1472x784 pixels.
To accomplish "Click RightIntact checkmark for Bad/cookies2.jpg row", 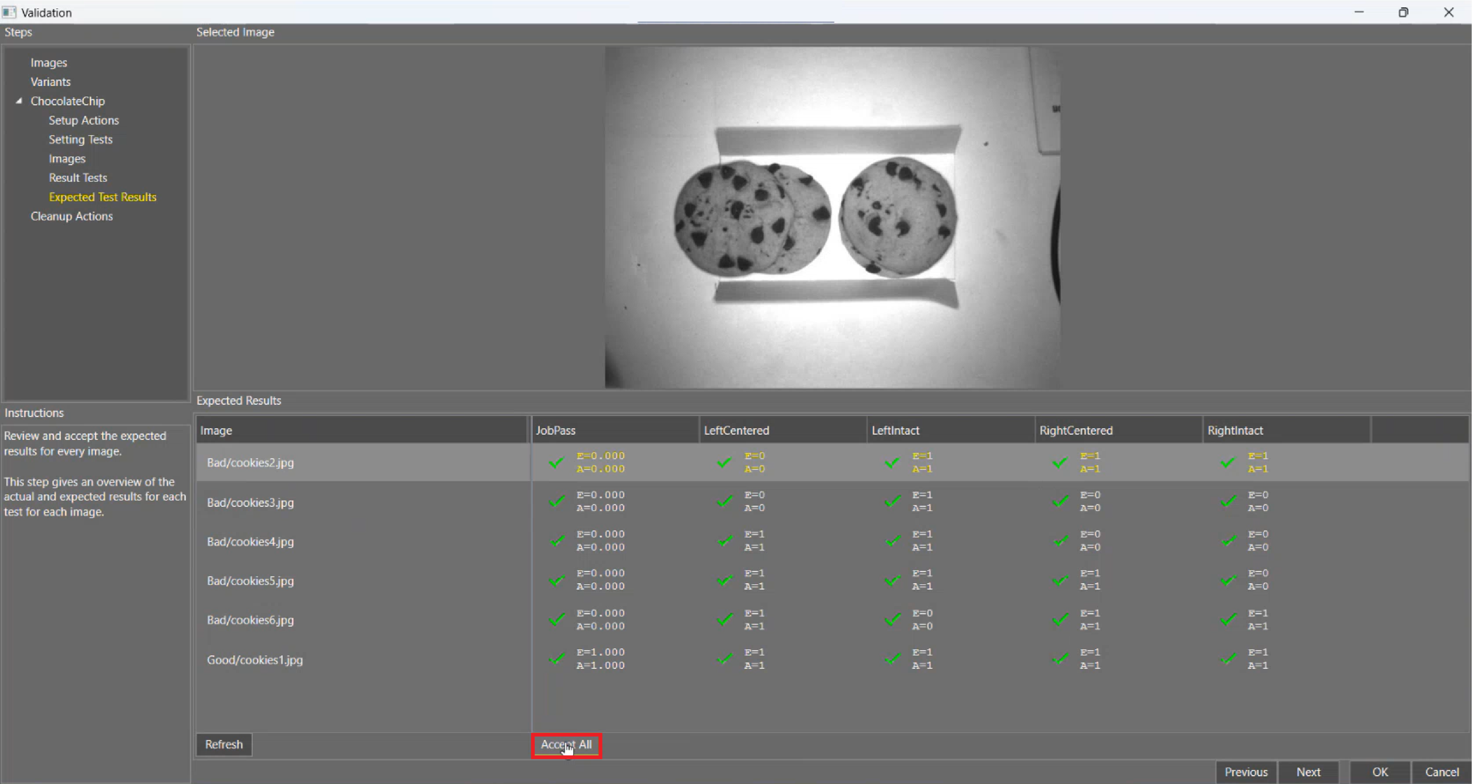I will [1227, 462].
